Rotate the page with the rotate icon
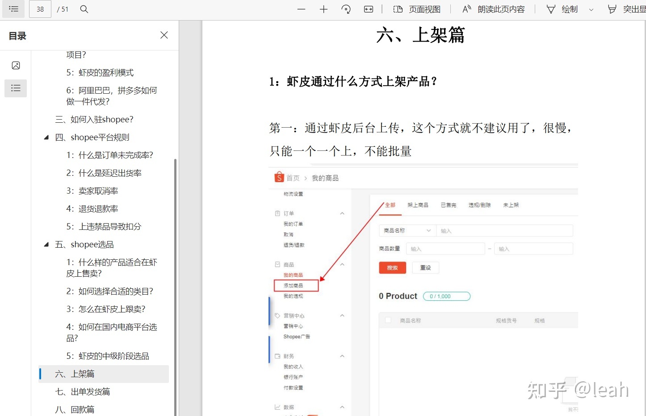This screenshot has height=416, width=646. click(346, 9)
